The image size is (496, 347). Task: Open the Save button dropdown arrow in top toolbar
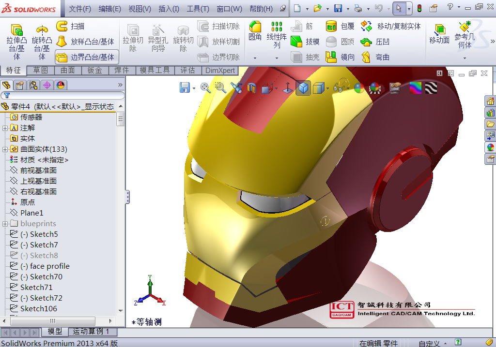tap(348, 9)
